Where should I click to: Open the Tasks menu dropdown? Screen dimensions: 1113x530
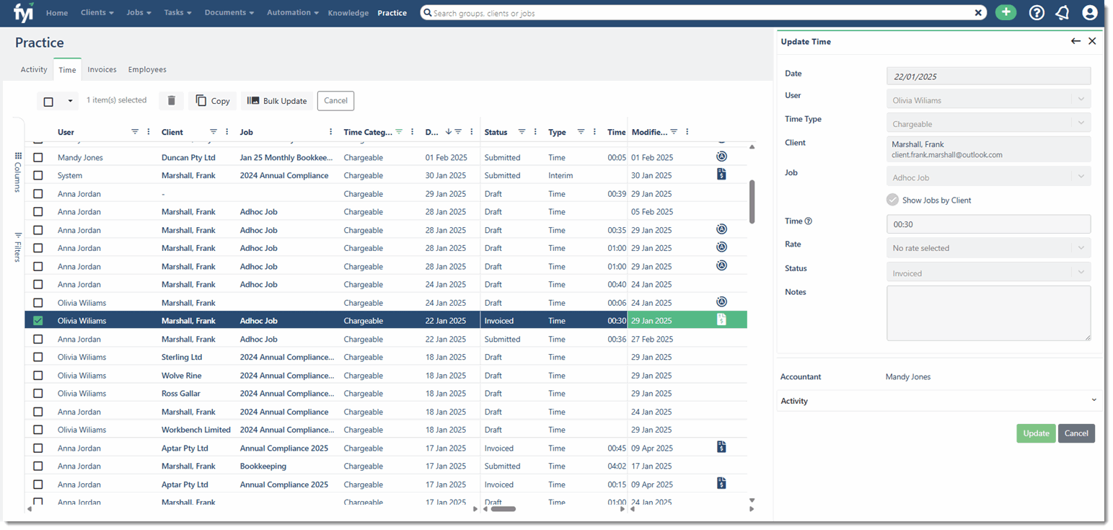tap(177, 13)
